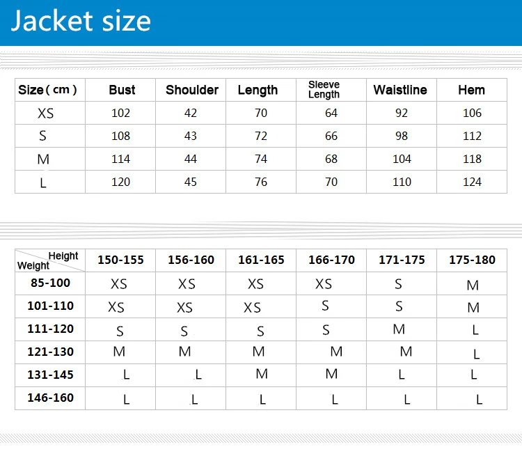Select shoulder value 44
This screenshot has width=522, height=454.
coord(191,159)
